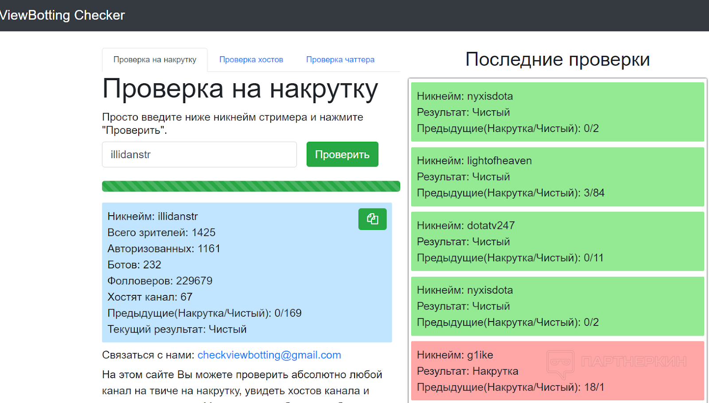Click the Последние проверки heading
709x403 pixels.
pos(557,59)
